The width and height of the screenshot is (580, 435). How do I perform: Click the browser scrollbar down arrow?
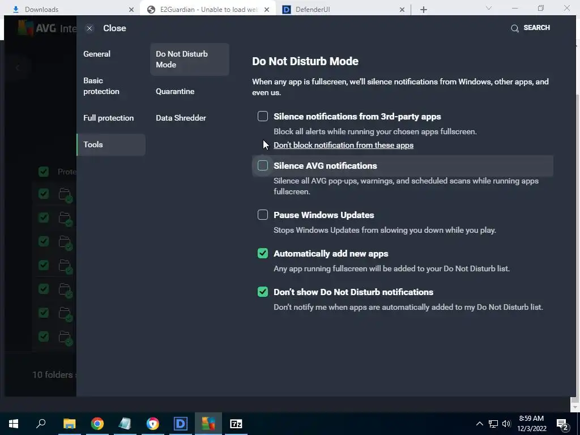[574, 407]
